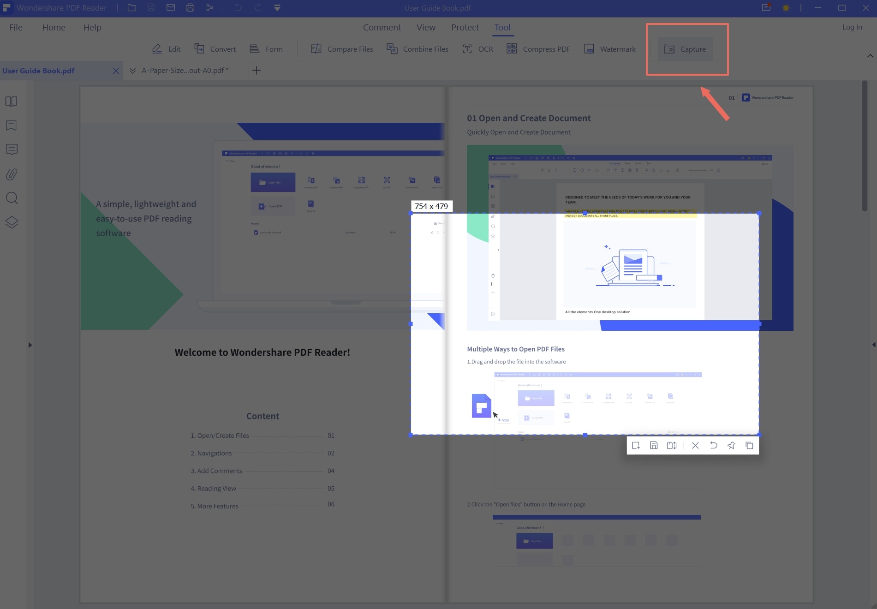Click '01 Open and Create Document' heading

(529, 118)
